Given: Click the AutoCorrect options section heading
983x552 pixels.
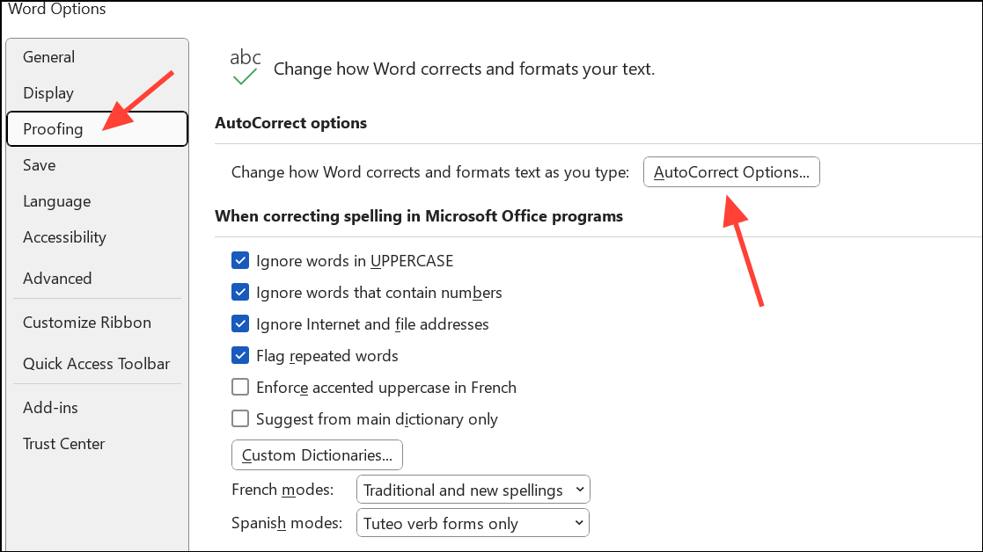Looking at the screenshot, I should pos(291,123).
